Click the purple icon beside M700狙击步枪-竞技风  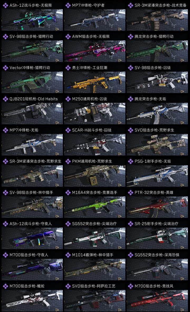point(130,286)
